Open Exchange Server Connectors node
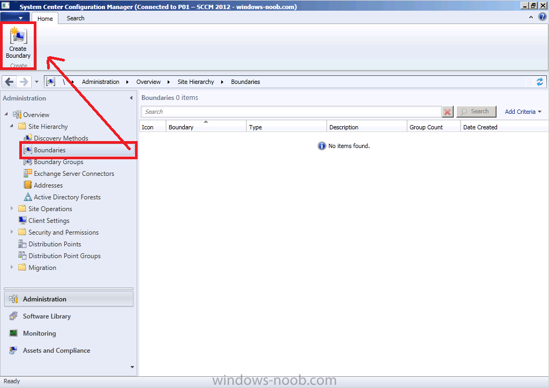Image resolution: width=549 pixels, height=388 pixels. (x=74, y=174)
